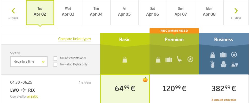
Task: Select the Wed Apr 03 date tab
Action: (68, 12)
